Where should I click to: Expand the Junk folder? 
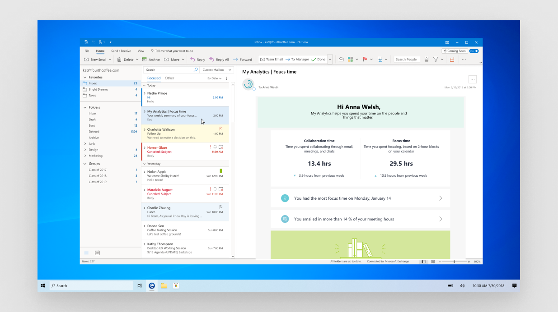tap(84, 144)
